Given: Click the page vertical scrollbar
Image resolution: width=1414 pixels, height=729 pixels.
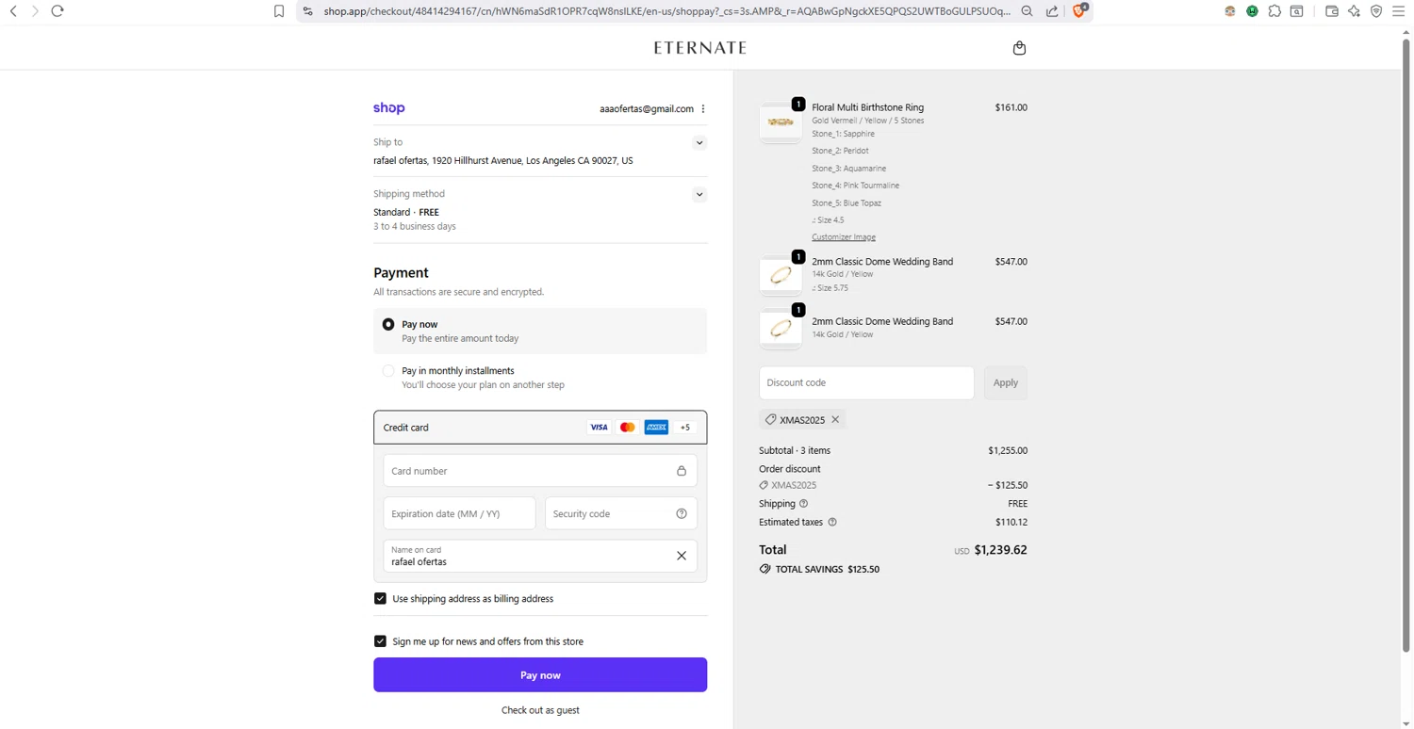Looking at the screenshot, I should [1406, 344].
